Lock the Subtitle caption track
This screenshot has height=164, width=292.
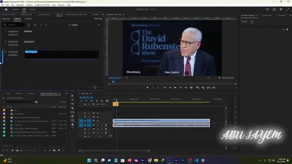tap(85, 104)
